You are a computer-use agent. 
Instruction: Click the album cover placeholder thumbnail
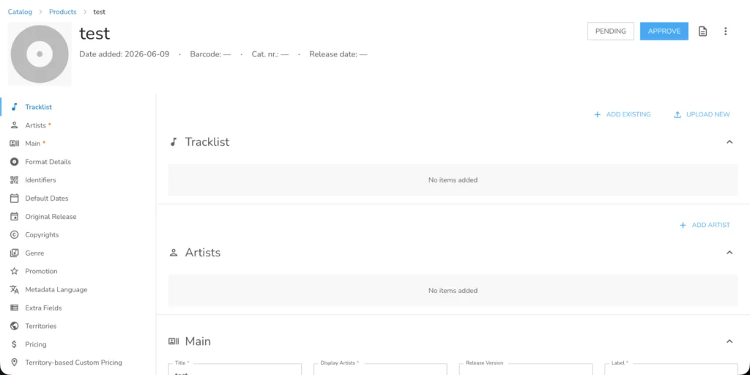coord(40,54)
